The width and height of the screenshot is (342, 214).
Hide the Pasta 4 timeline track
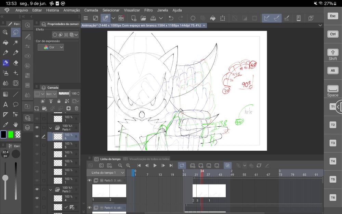tap(89, 208)
